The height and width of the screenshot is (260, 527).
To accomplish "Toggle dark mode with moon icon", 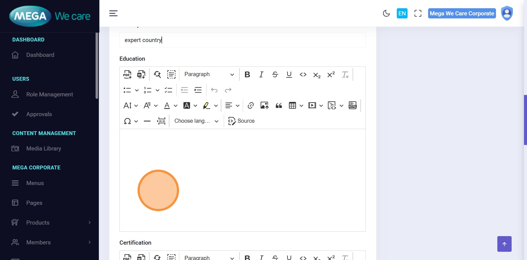I will tap(386, 13).
